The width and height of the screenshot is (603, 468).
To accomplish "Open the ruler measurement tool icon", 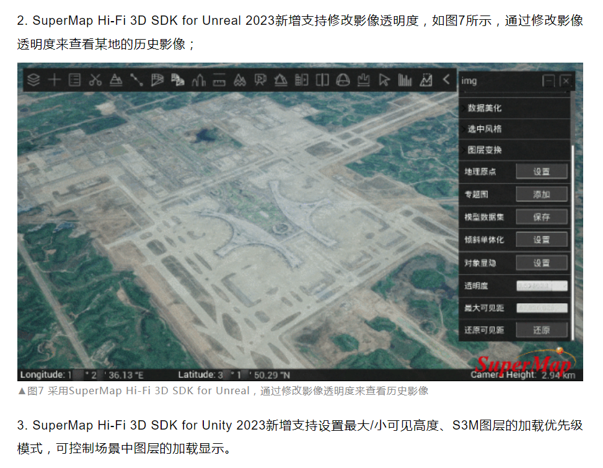I will (219, 80).
